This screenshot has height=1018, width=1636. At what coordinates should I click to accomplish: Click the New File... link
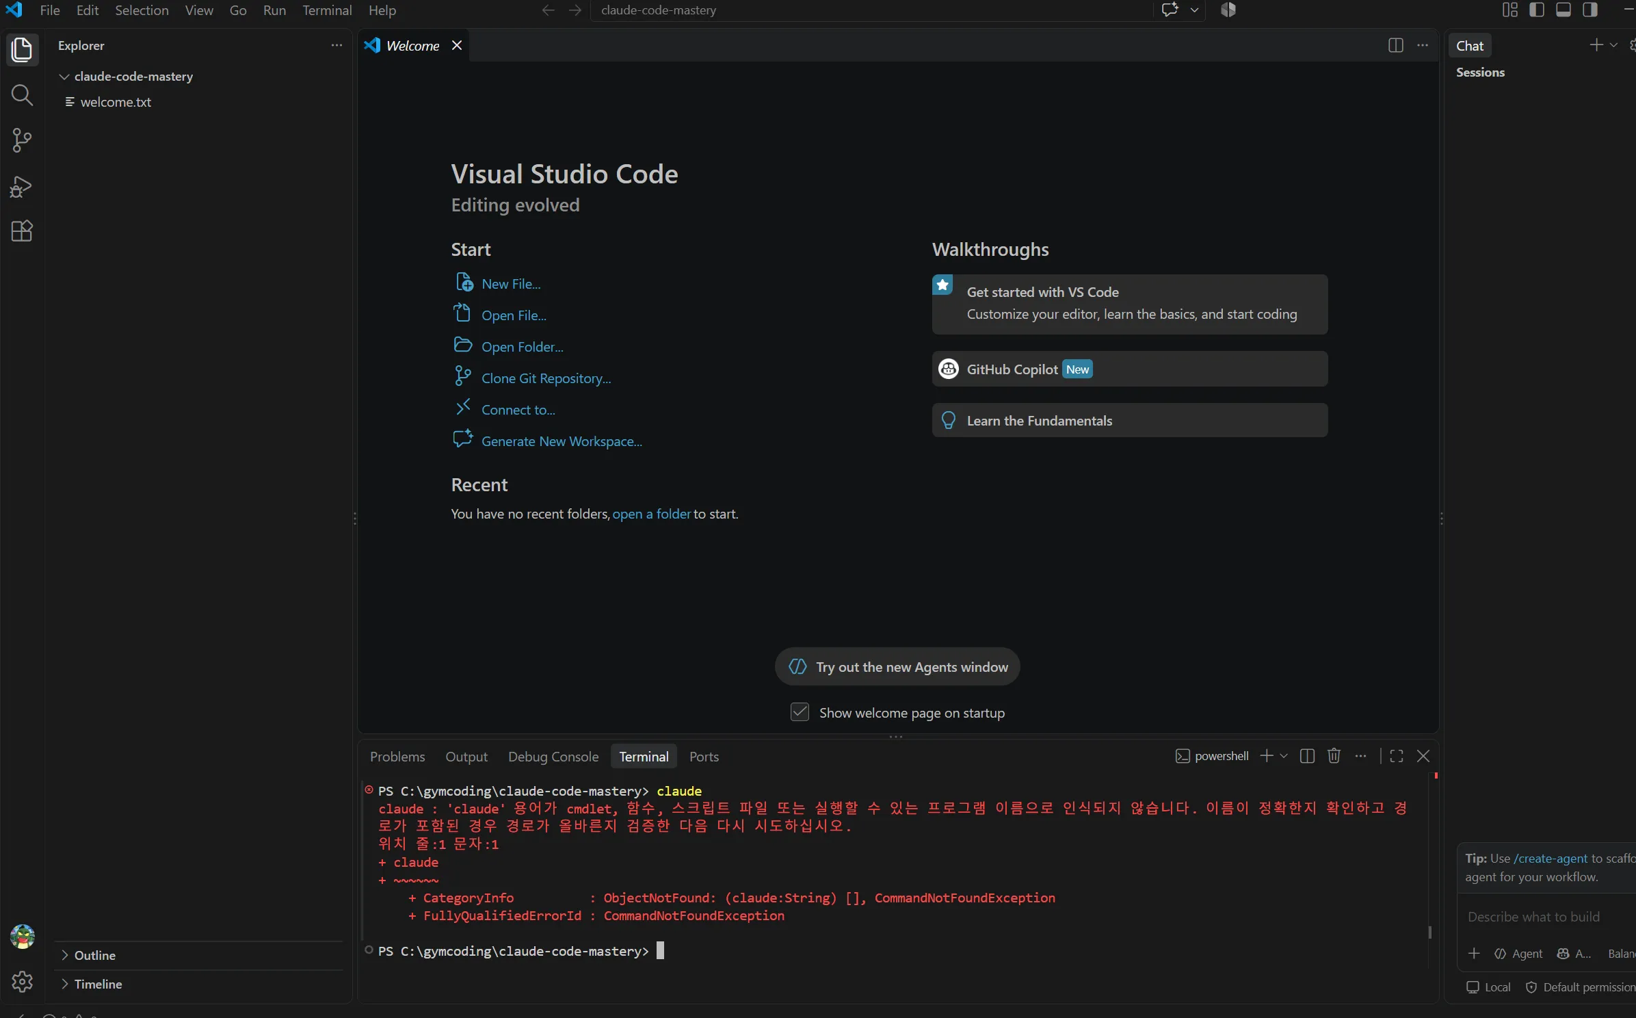pyautogui.click(x=511, y=284)
